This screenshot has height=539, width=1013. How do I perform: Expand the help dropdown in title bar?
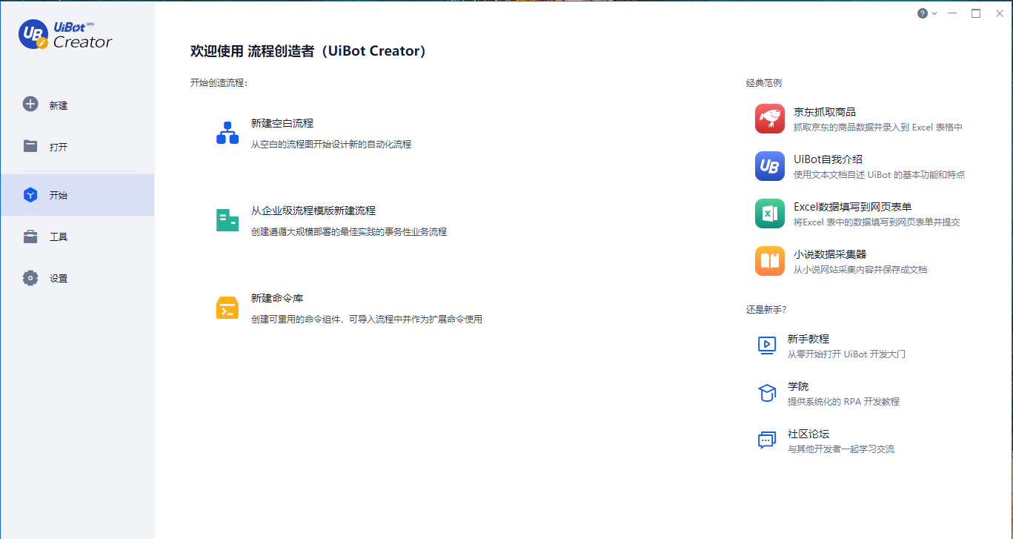927,13
